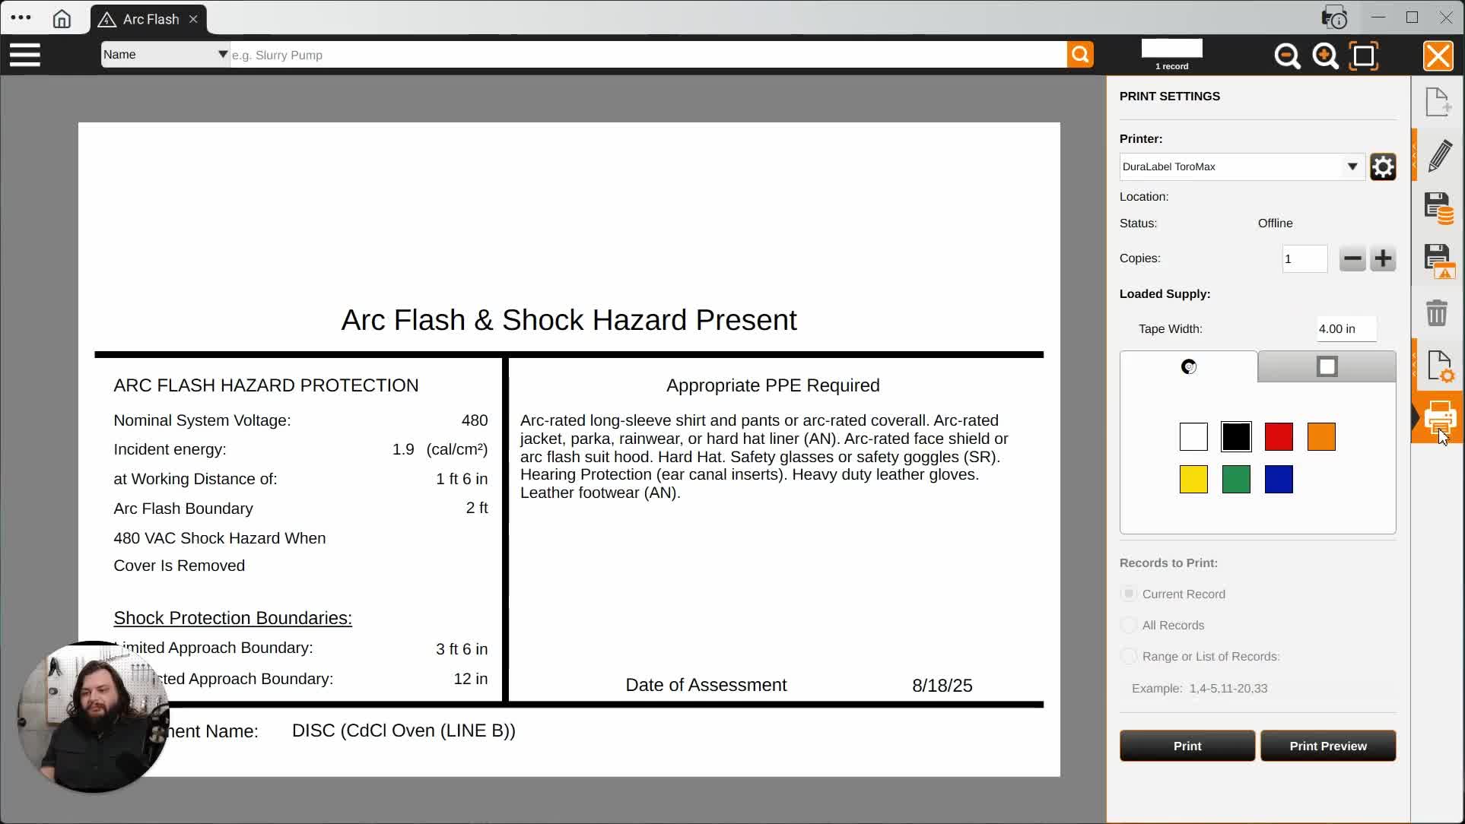Screen dimensions: 1465x824
Task: Open the edit pencil tool
Action: point(1440,156)
